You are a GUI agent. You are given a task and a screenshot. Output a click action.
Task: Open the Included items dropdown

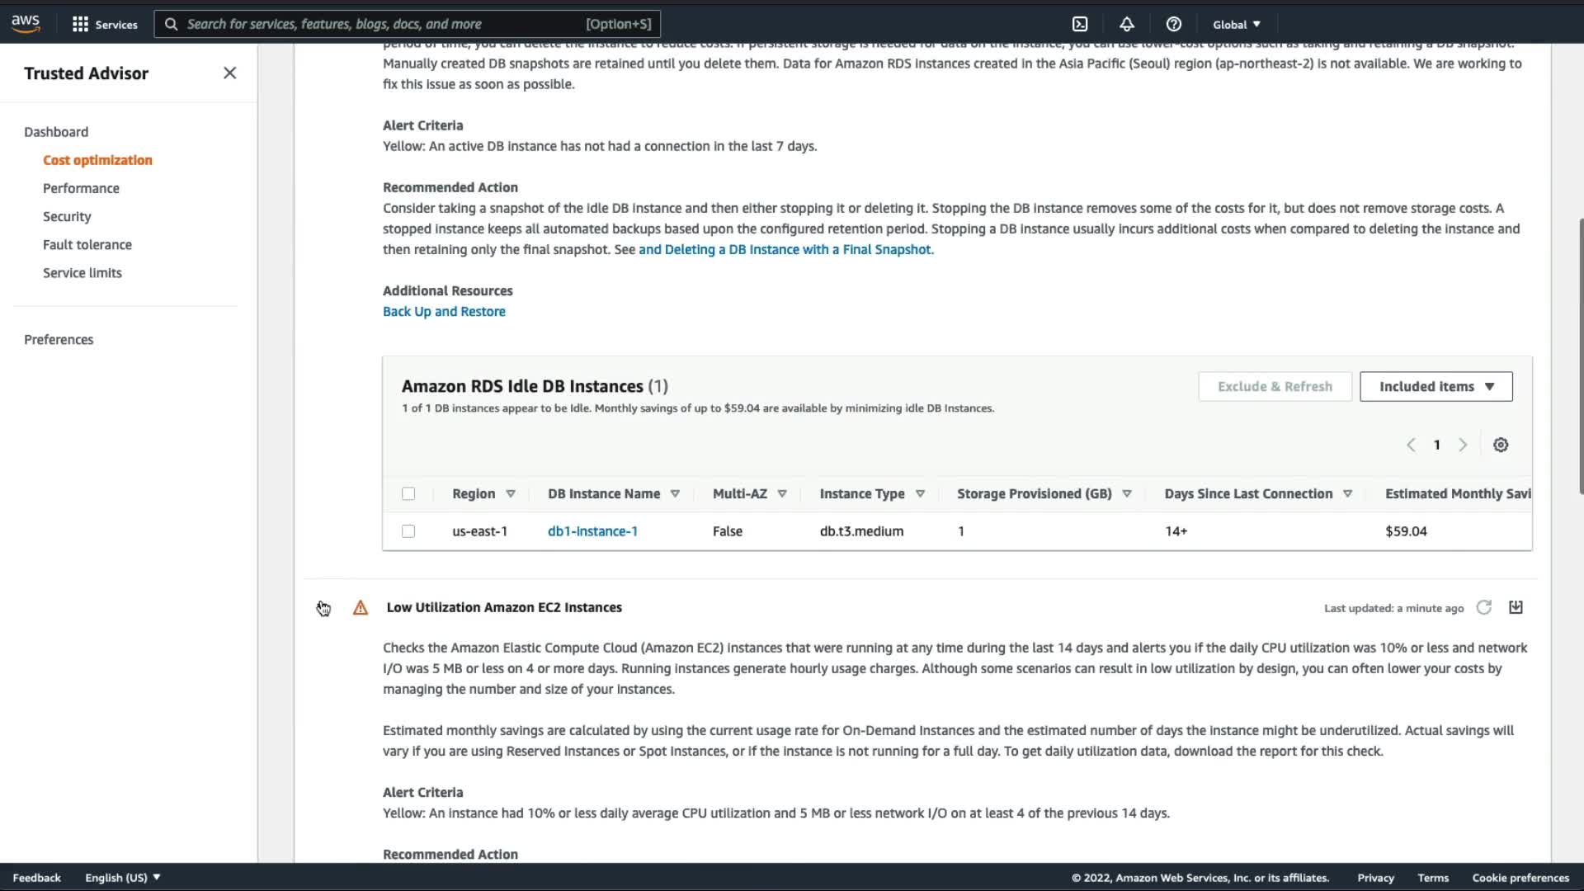pos(1435,386)
